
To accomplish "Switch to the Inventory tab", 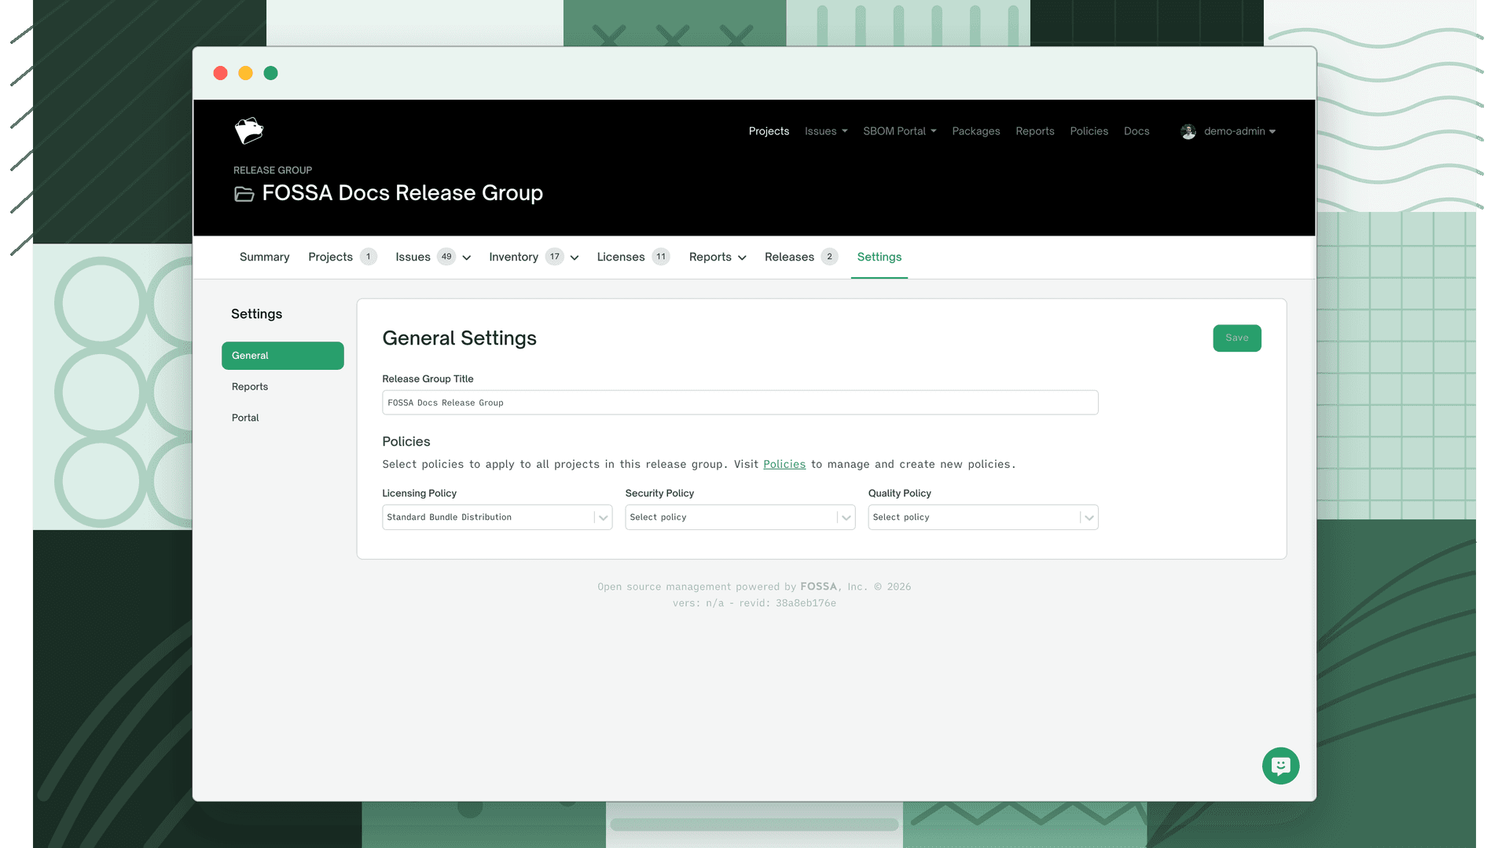I will (513, 257).
